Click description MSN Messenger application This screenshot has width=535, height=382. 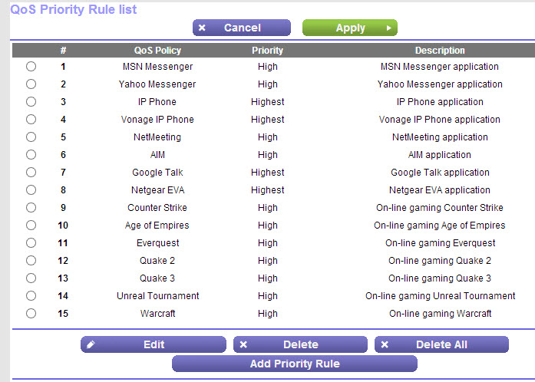pyautogui.click(x=440, y=67)
